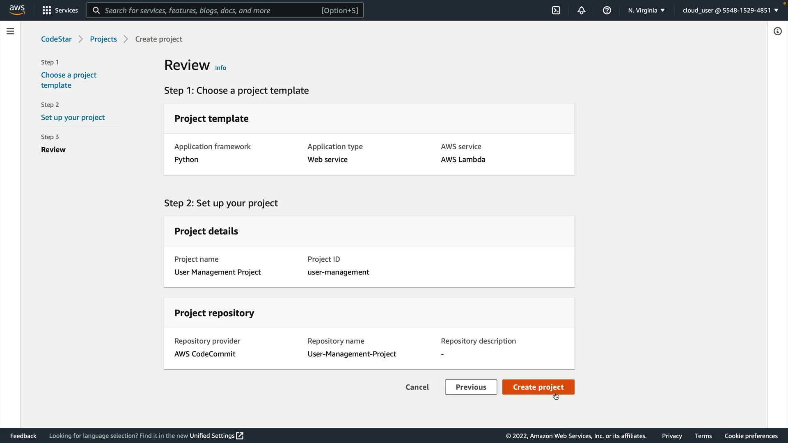Viewport: 788px width, 443px height.
Task: Go to the CodeStar breadcrumb
Action: [x=56, y=39]
